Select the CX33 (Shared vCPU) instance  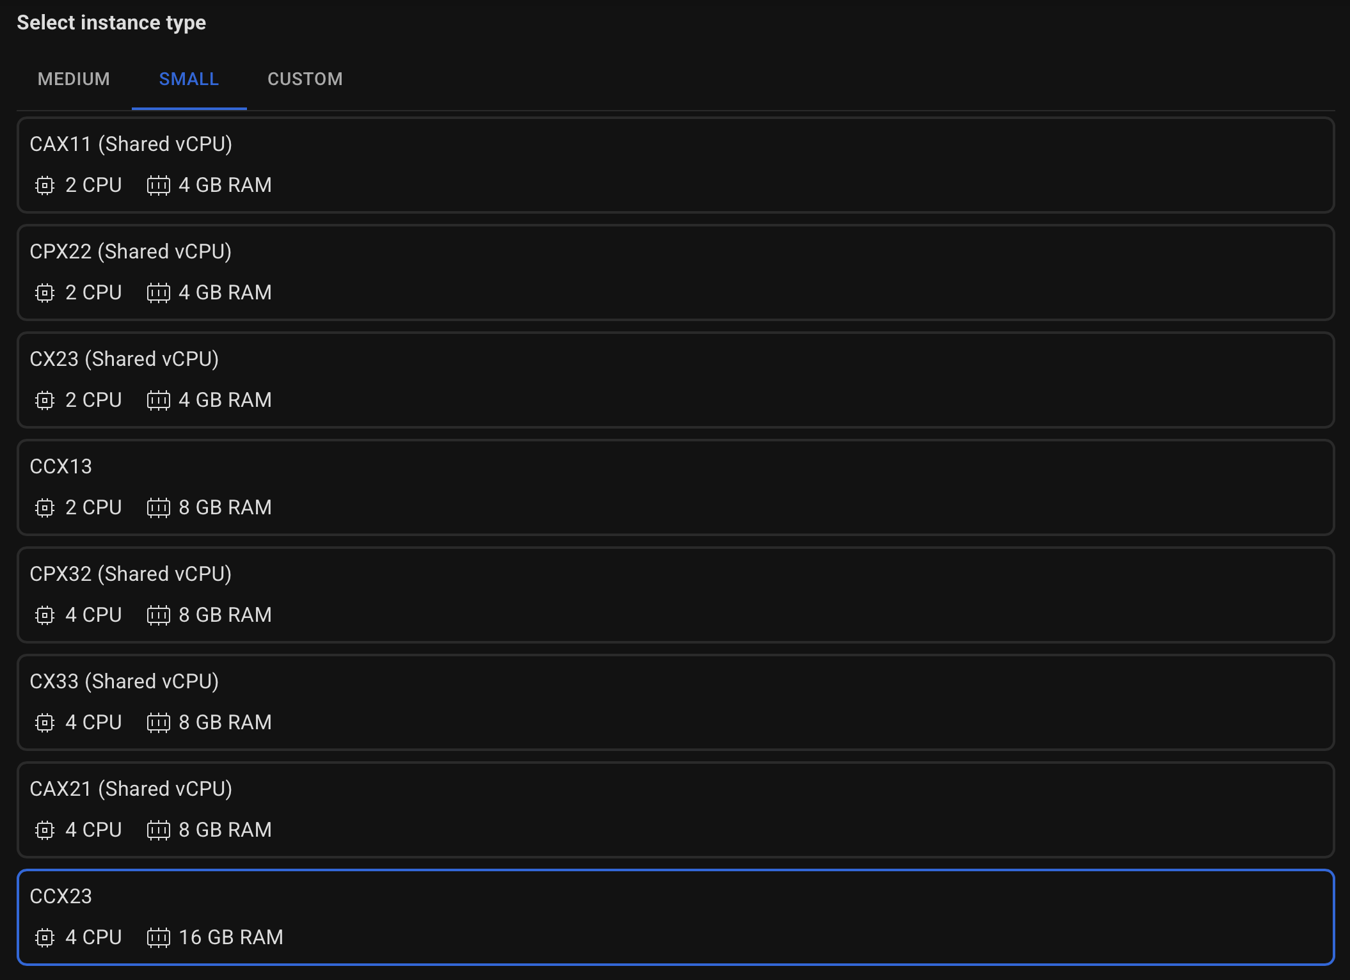pos(675,702)
